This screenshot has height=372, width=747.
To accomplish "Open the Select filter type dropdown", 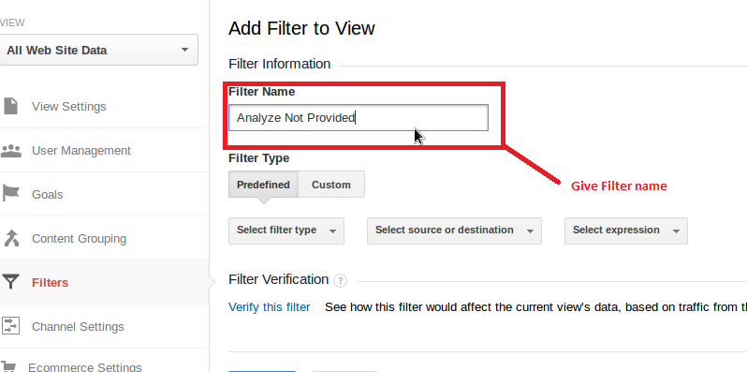I will (286, 231).
